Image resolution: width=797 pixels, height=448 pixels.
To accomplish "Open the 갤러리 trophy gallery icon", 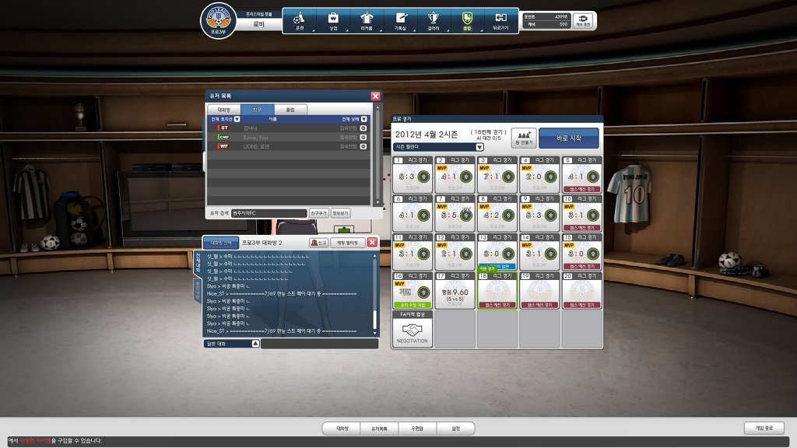I will point(434,19).
